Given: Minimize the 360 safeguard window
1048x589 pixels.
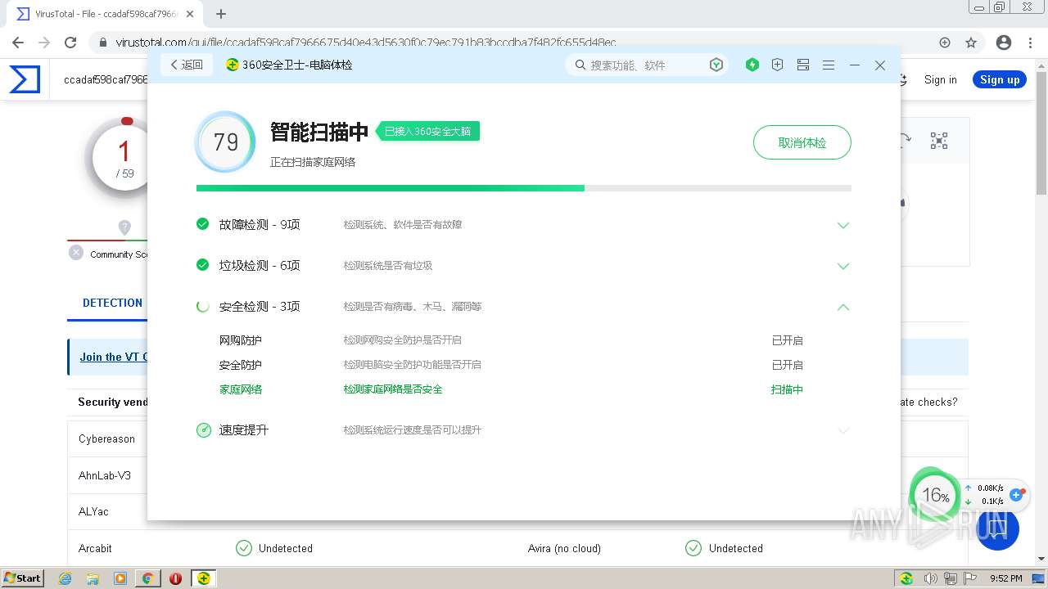Looking at the screenshot, I should coord(855,65).
